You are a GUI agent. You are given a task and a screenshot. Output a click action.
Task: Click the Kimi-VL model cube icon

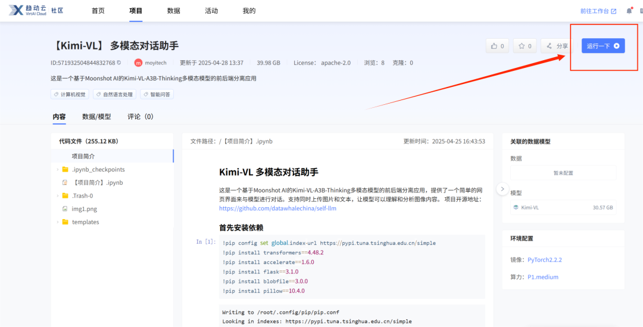[516, 208]
